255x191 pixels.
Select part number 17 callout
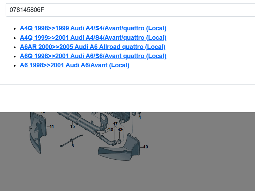coord(115,124)
